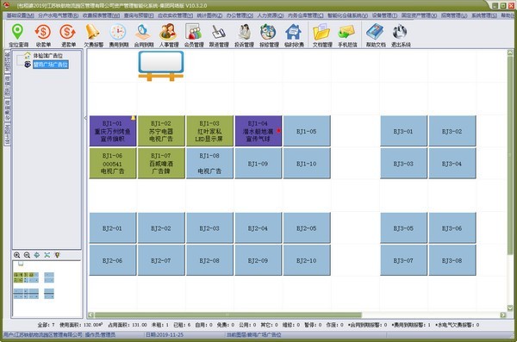Open the 收款单 receipt icon
The width and height of the screenshot is (517, 342).
tap(43, 35)
